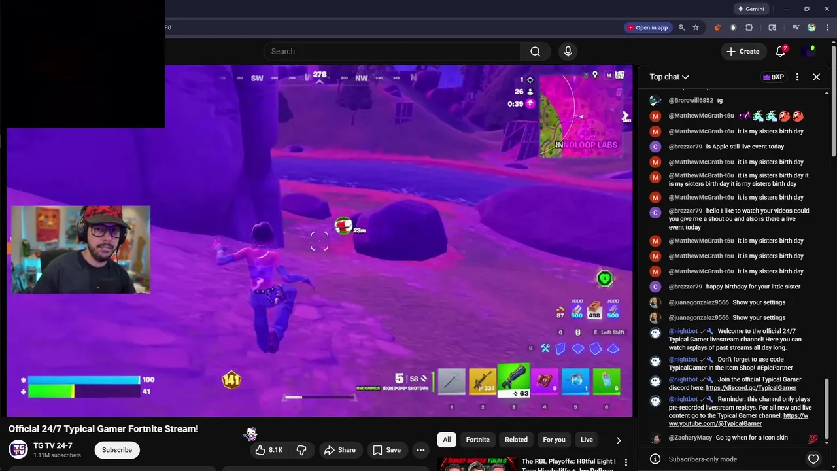Click the search magnifier button
Viewport: 837px width, 471px height.
[536, 51]
